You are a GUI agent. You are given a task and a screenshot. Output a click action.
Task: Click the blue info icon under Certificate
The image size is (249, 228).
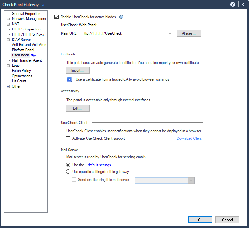(69, 79)
